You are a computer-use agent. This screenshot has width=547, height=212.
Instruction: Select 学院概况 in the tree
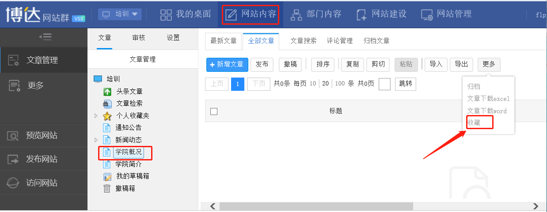pos(128,152)
